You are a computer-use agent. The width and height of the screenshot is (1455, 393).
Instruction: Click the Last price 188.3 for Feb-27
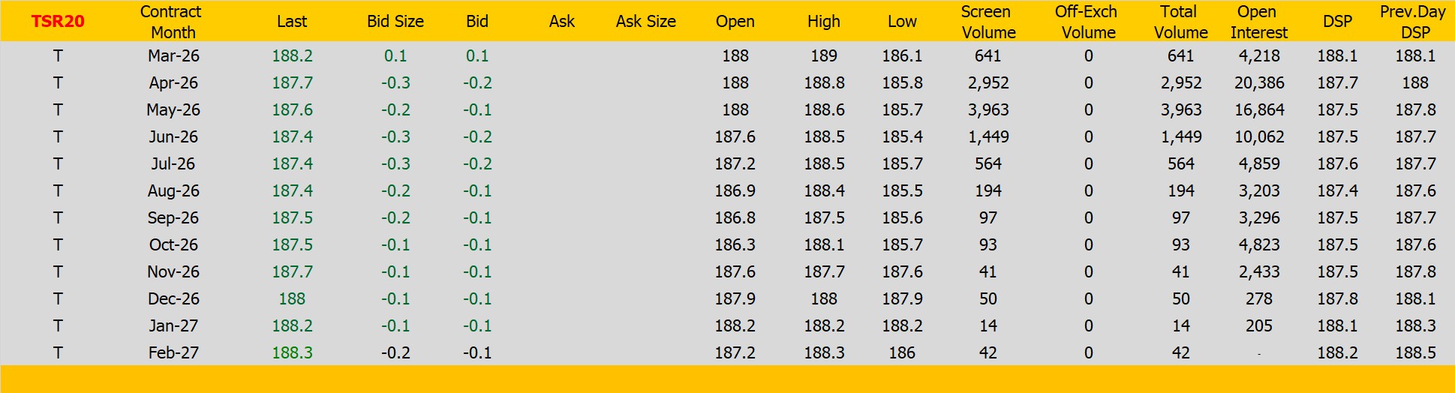pos(292,353)
